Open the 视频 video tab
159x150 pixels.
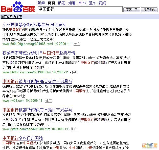tap(102, 3)
